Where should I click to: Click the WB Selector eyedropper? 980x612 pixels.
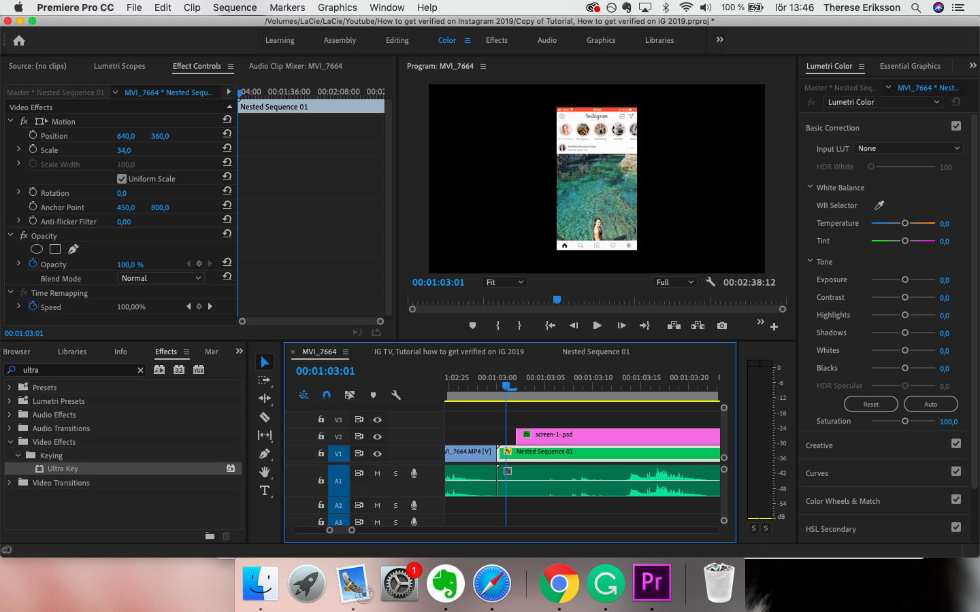tap(879, 205)
